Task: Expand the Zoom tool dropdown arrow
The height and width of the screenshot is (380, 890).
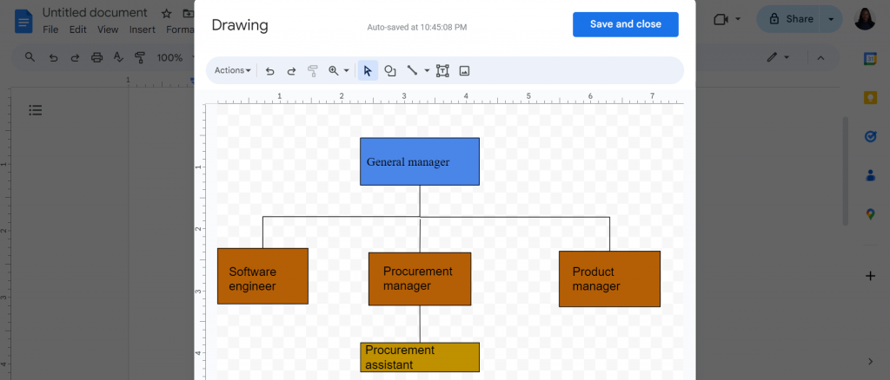Action: (346, 71)
